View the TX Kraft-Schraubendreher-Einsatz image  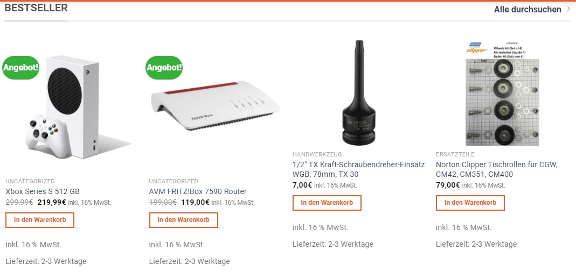point(359,91)
